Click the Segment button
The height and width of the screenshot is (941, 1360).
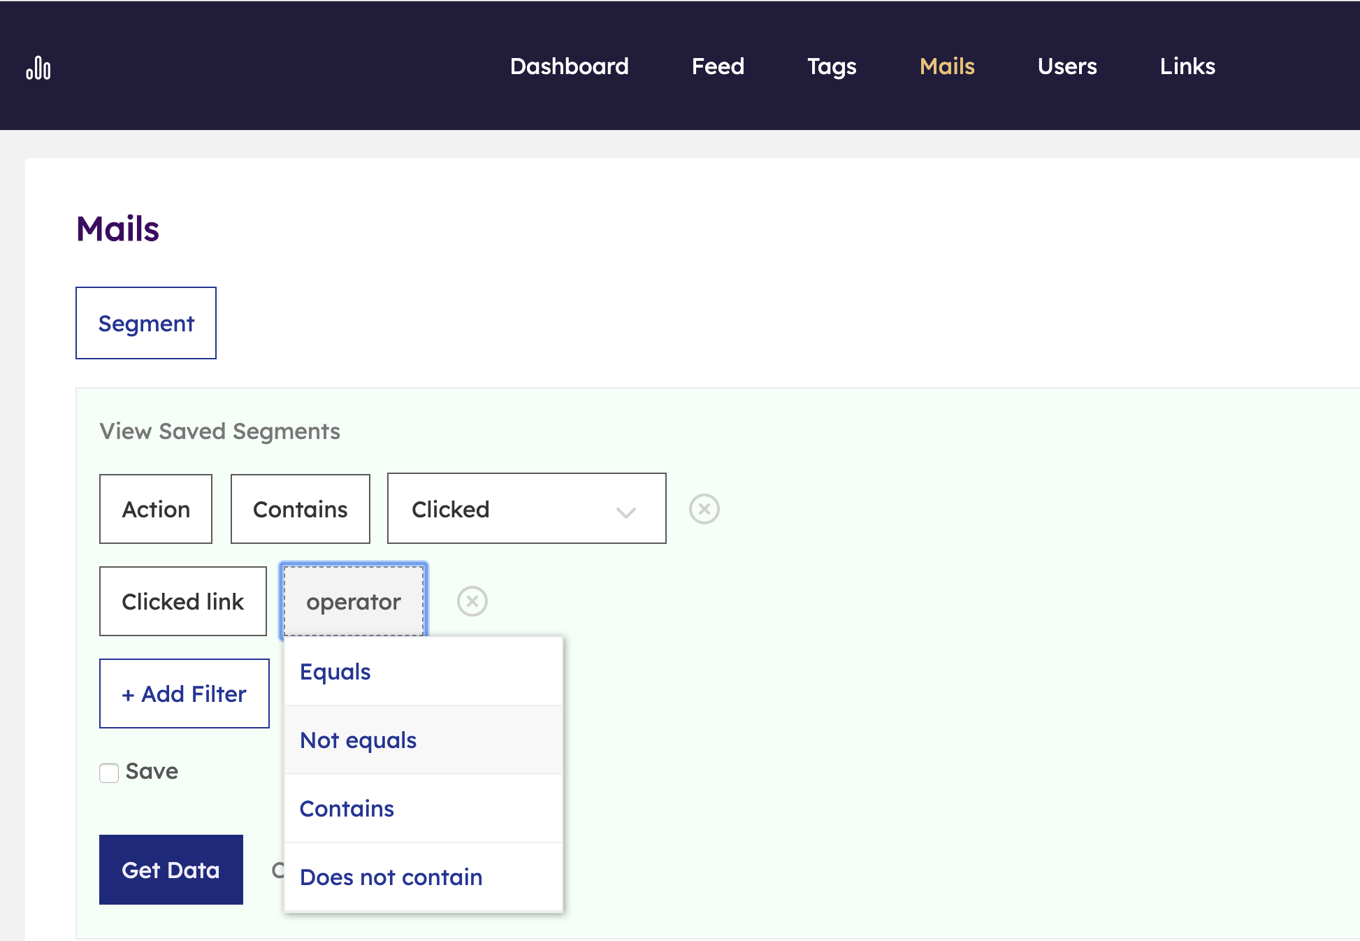(146, 323)
